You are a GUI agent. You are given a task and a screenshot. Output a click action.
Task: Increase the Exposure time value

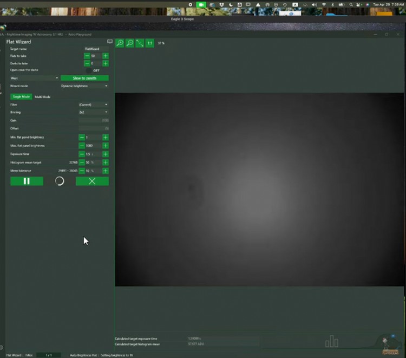point(106,154)
